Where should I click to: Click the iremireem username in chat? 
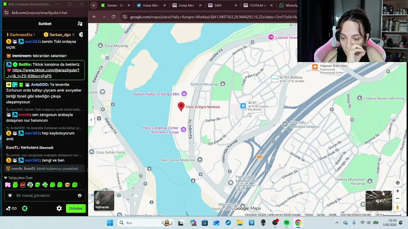(22, 56)
